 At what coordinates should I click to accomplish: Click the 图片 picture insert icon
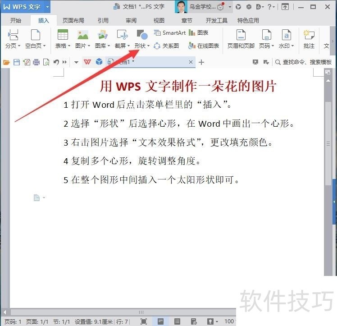click(83, 35)
